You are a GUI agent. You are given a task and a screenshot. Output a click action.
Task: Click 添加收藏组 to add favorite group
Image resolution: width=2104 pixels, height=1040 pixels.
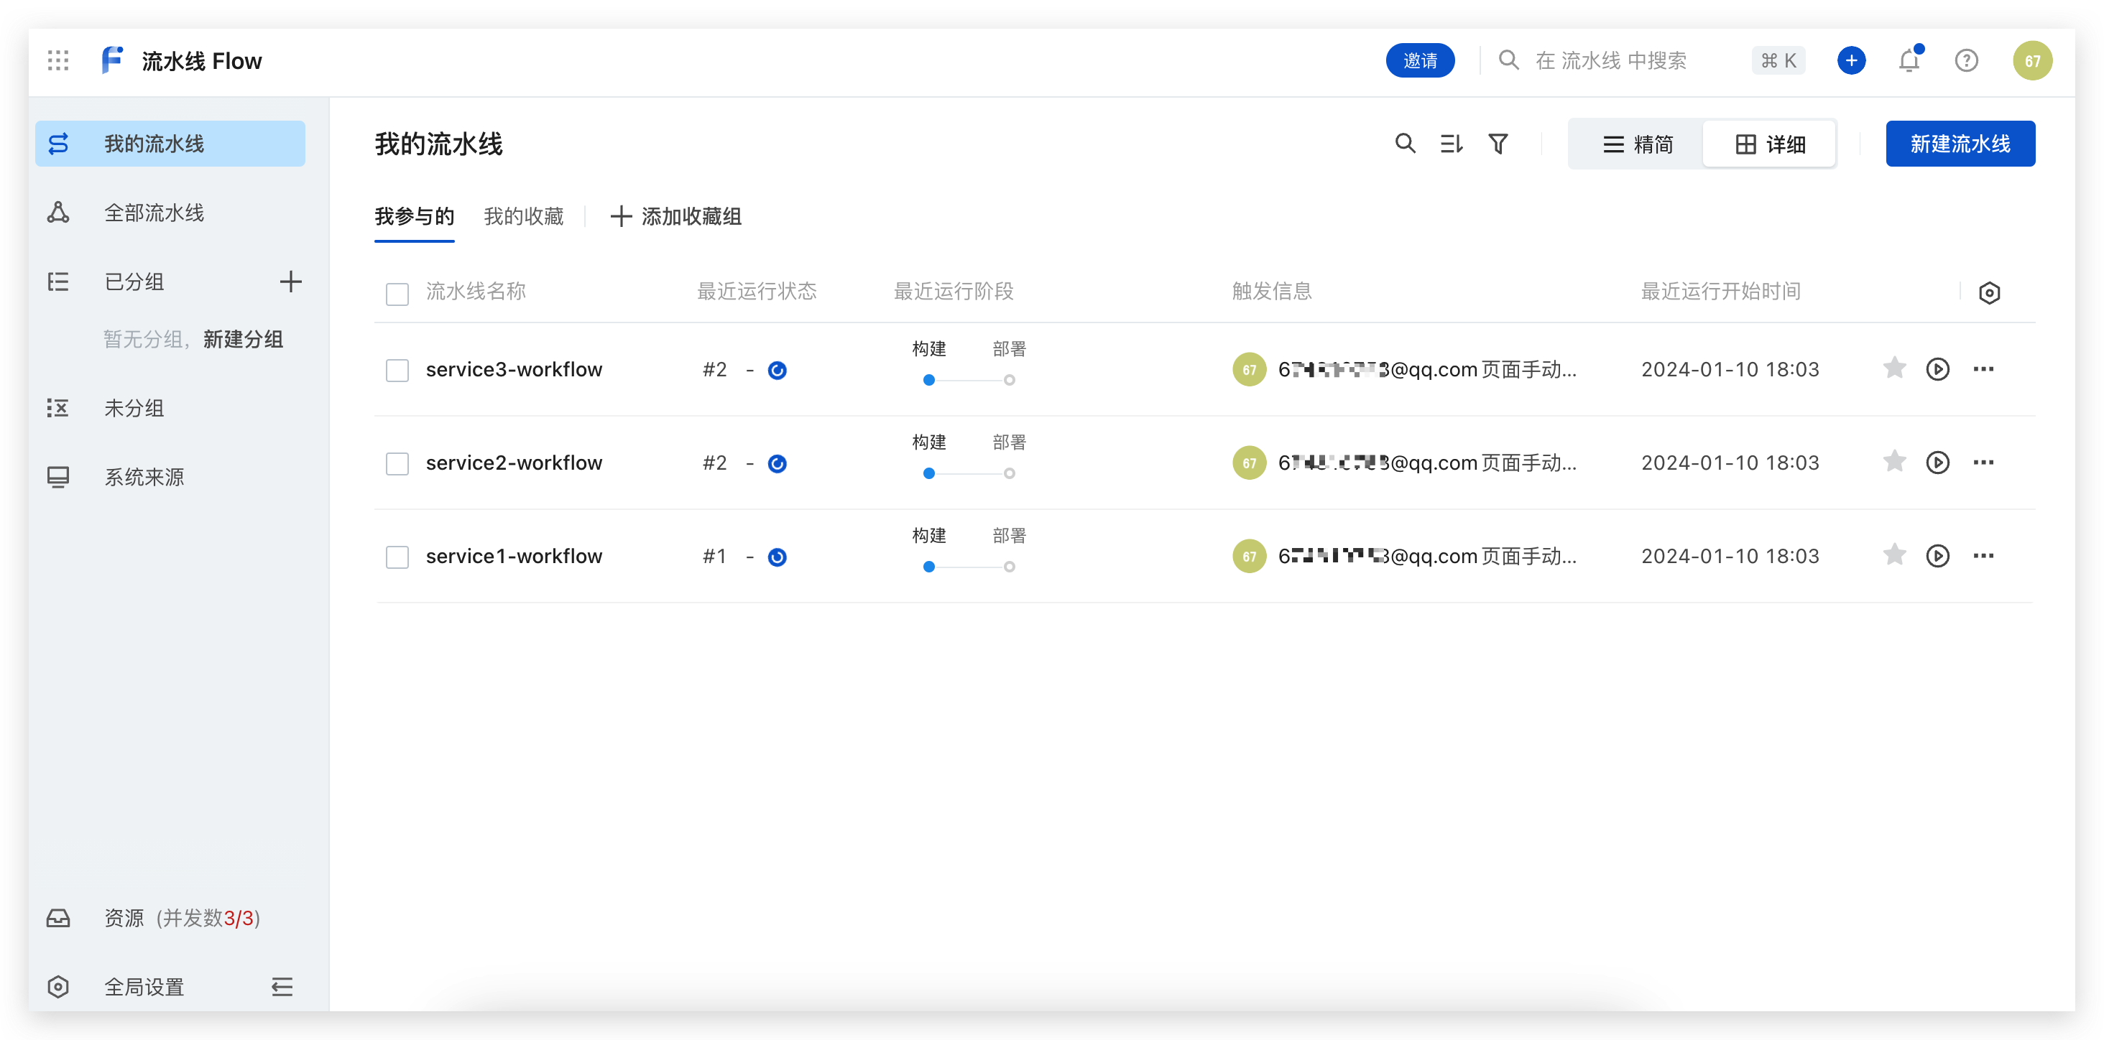(675, 216)
